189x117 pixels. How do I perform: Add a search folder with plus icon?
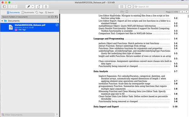click(49, 17)
